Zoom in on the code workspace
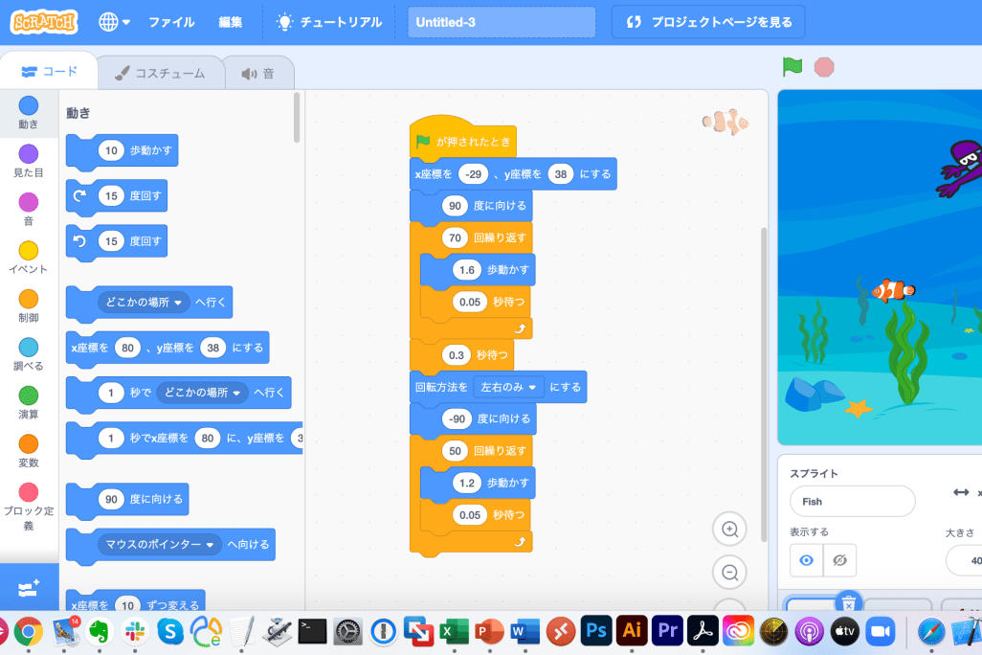 (729, 530)
